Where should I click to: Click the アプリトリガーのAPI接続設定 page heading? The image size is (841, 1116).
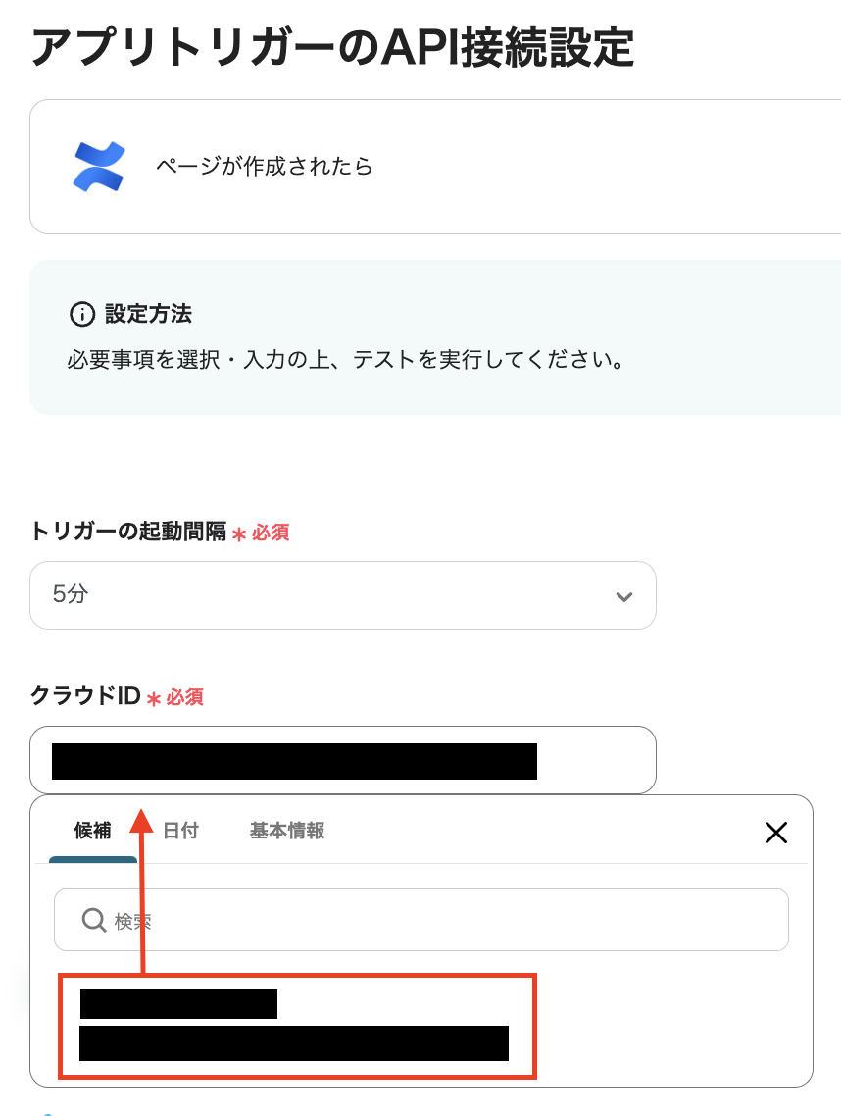click(x=333, y=46)
